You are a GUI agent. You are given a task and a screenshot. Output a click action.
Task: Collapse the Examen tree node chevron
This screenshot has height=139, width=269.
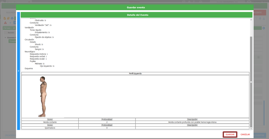coord(5,37)
